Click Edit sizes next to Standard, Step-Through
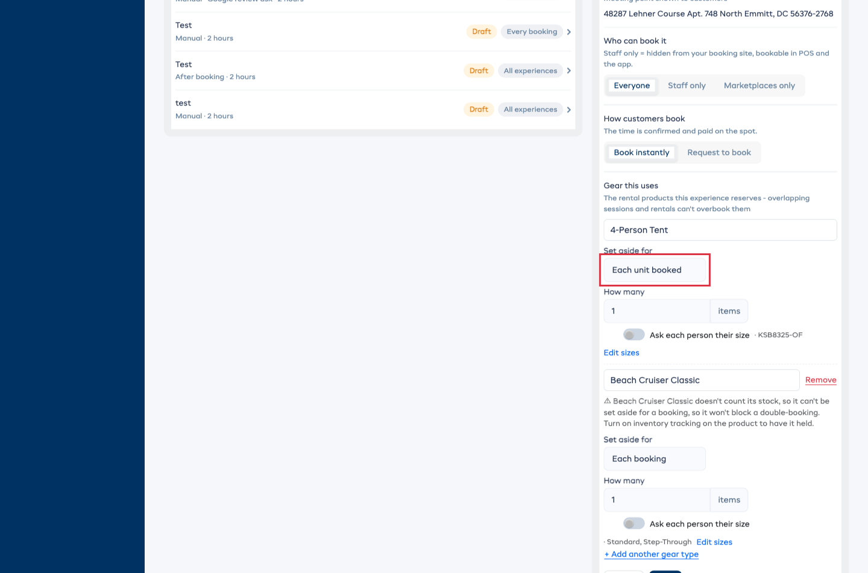 [x=714, y=542]
